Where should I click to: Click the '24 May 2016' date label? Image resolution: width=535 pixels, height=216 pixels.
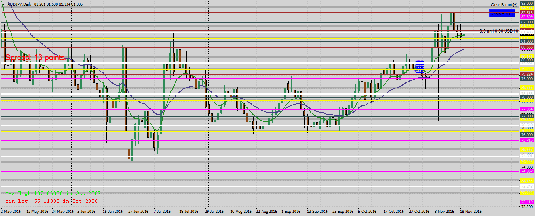63,212
